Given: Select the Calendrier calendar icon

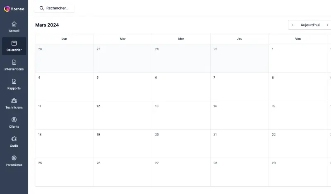Looking at the screenshot, I should [14, 43].
